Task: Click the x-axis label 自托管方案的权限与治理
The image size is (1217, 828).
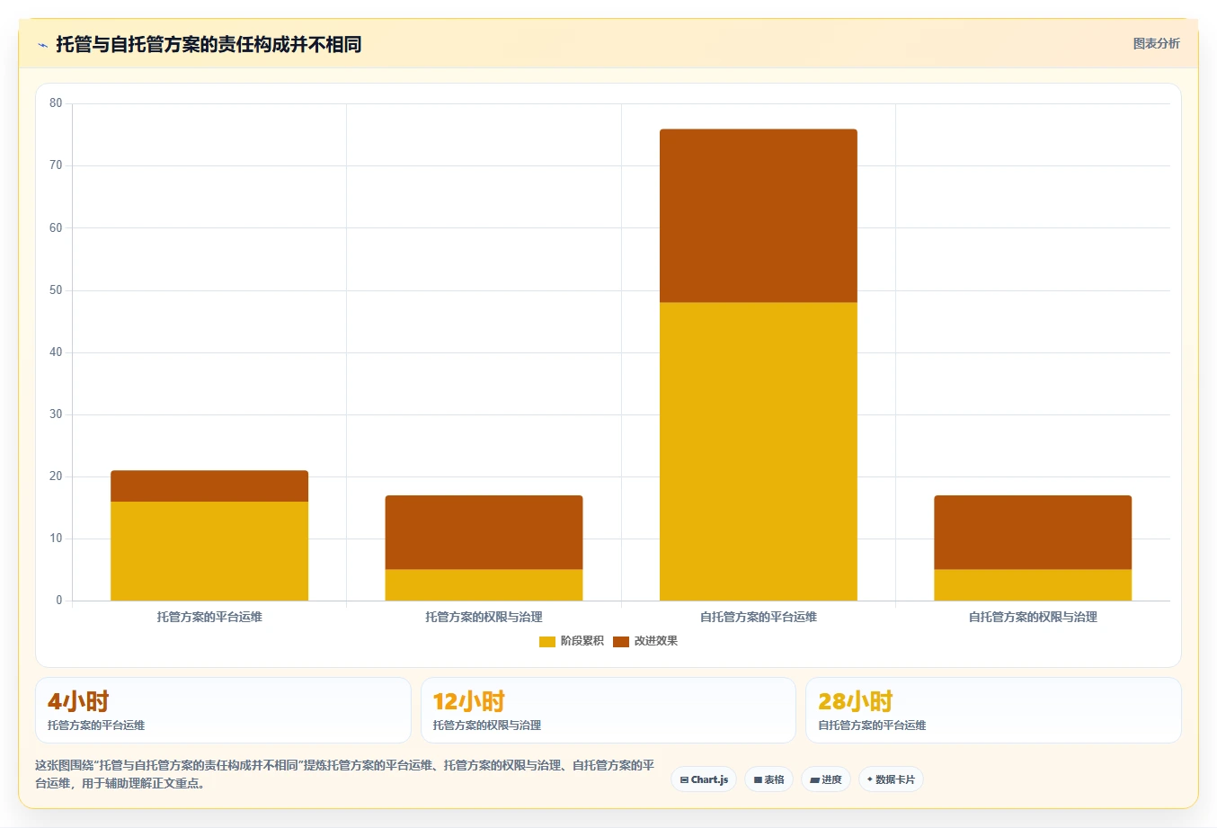Action: (1033, 617)
